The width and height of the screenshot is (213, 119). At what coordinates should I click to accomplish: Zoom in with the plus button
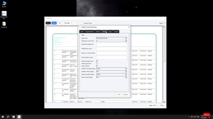point(79,23)
